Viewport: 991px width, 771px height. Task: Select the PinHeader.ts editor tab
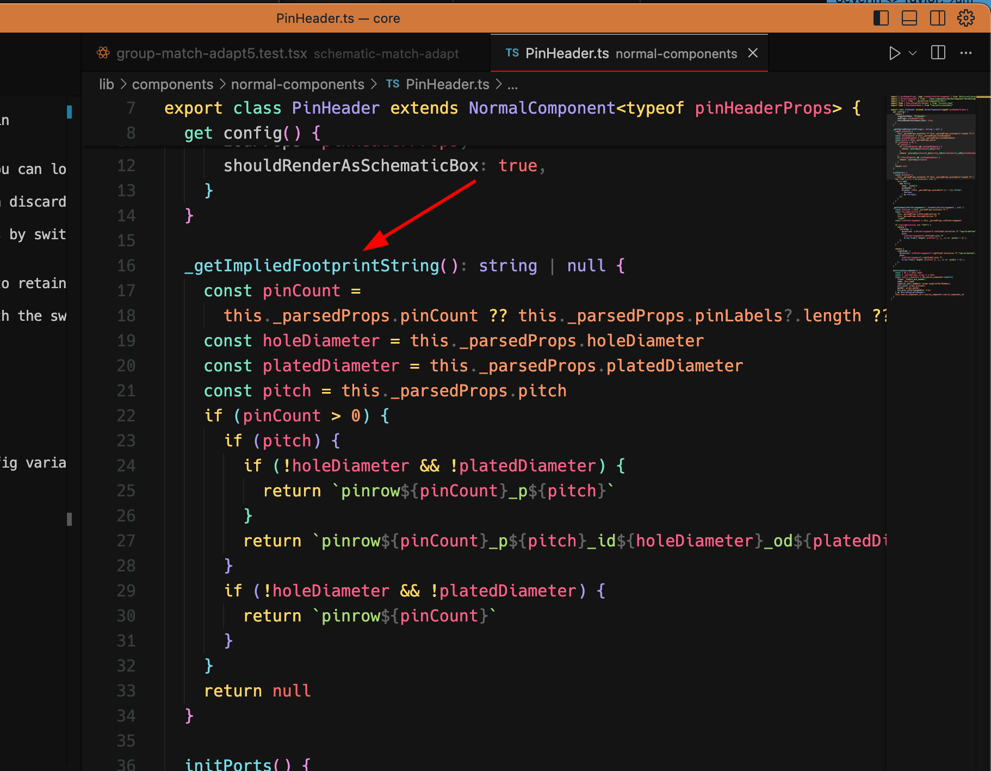(629, 53)
